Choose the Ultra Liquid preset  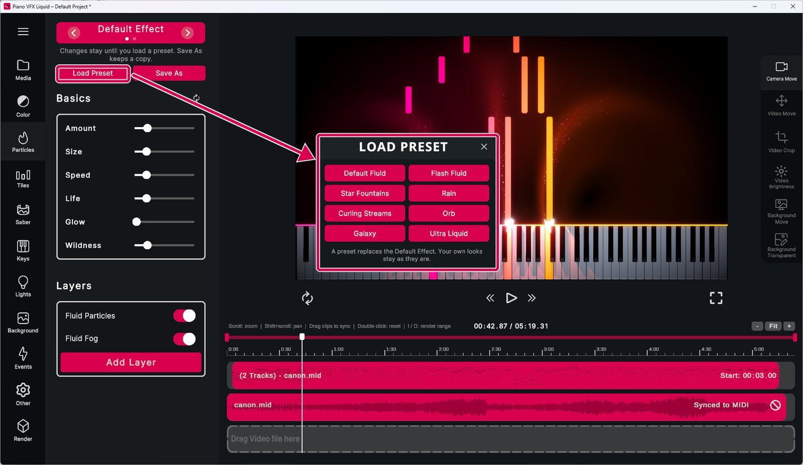(x=449, y=234)
